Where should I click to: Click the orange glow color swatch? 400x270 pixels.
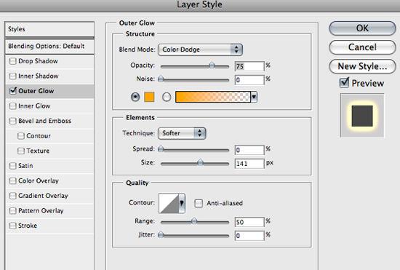coord(149,97)
